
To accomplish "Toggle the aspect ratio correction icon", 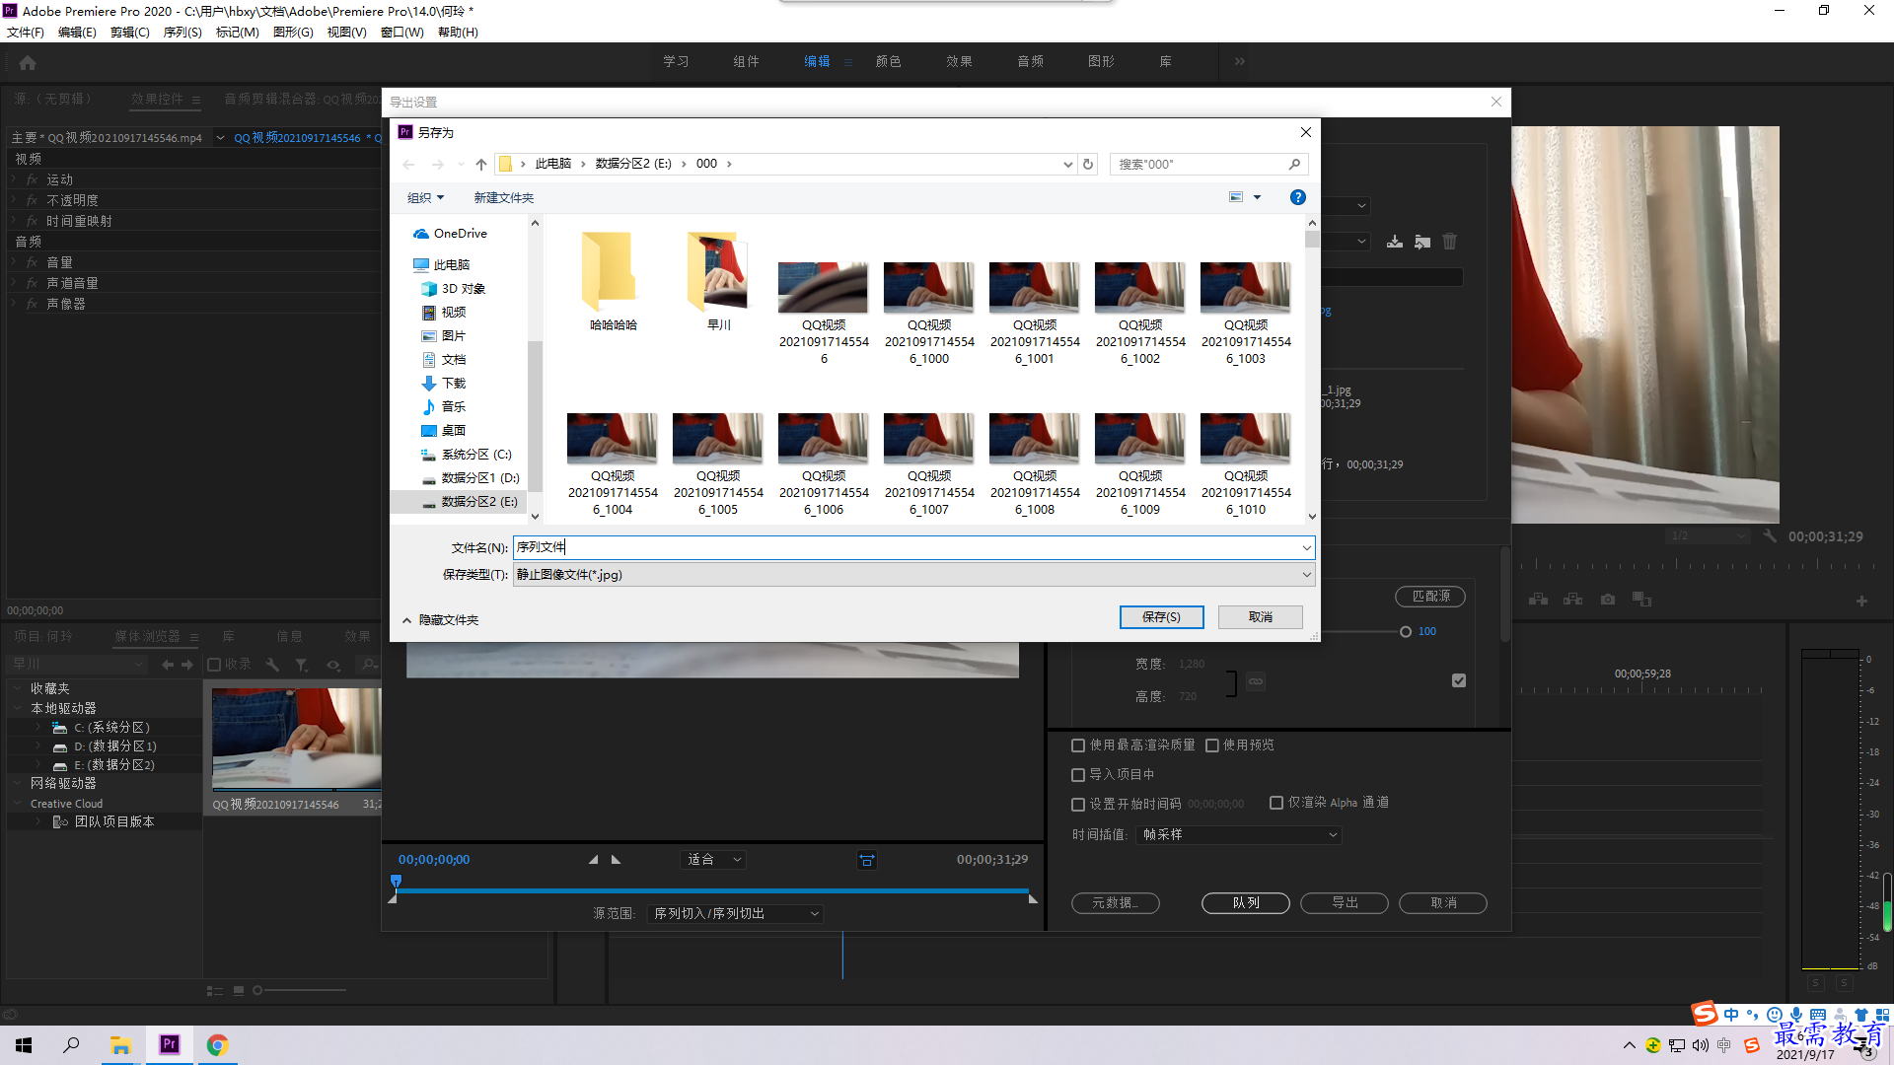I will pyautogui.click(x=867, y=861).
